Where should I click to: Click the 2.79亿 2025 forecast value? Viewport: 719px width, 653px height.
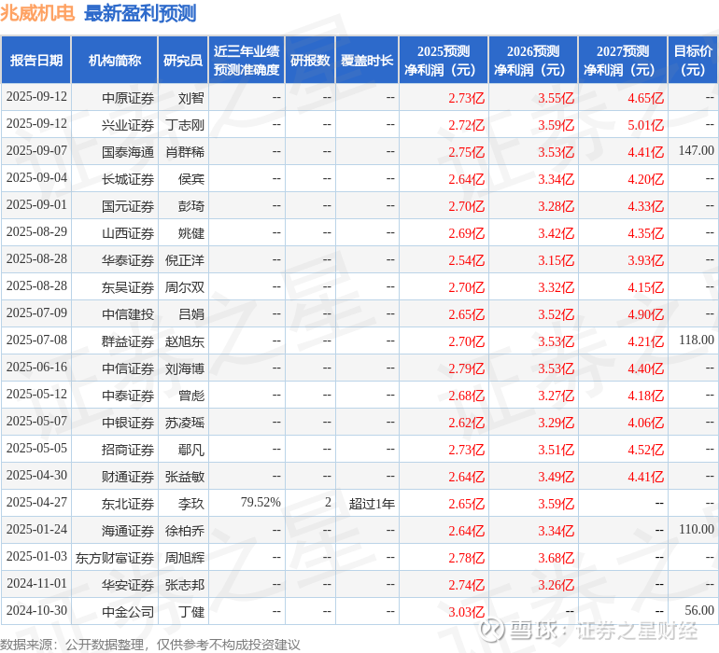(466, 368)
